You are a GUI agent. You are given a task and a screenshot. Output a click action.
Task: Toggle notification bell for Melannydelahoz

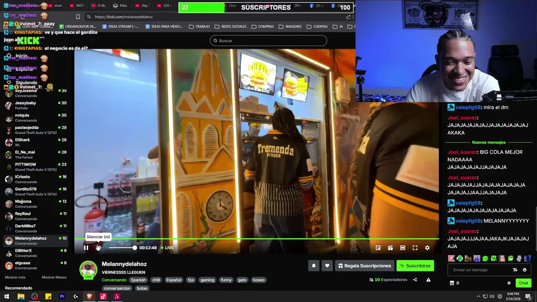(x=313, y=266)
